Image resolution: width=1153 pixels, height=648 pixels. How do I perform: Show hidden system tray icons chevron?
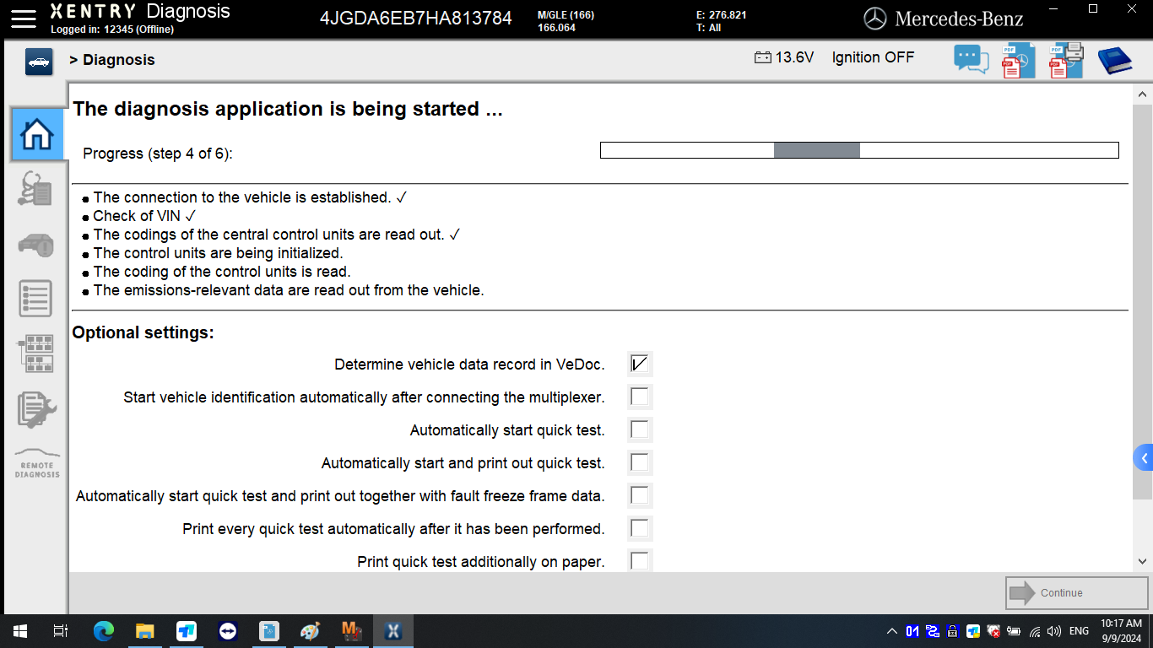coord(891,631)
